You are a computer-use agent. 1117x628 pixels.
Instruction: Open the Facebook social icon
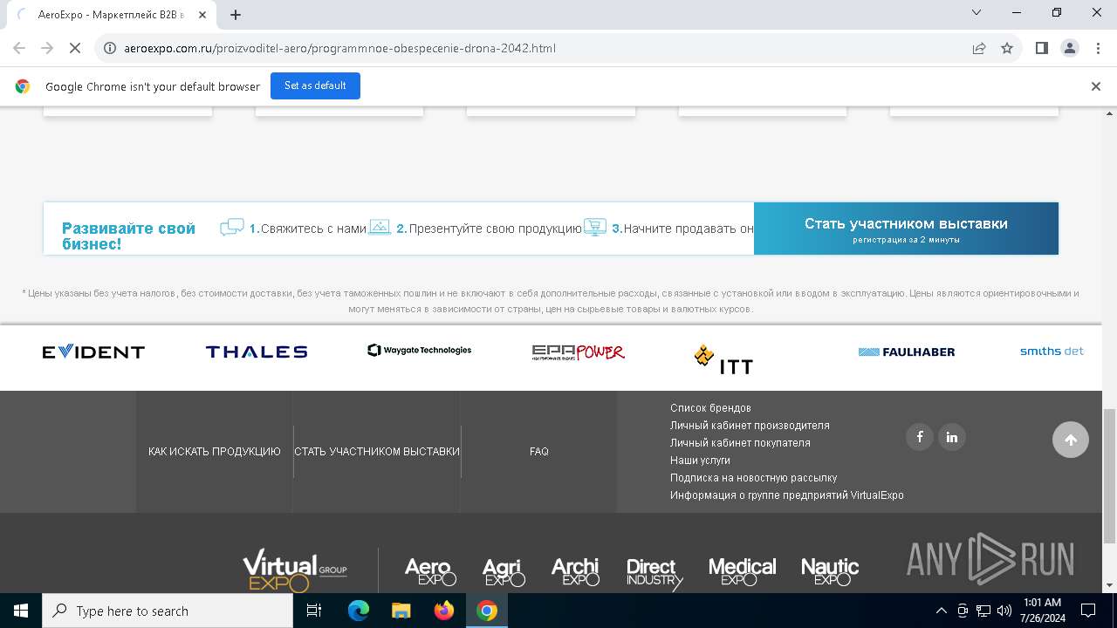[920, 437]
